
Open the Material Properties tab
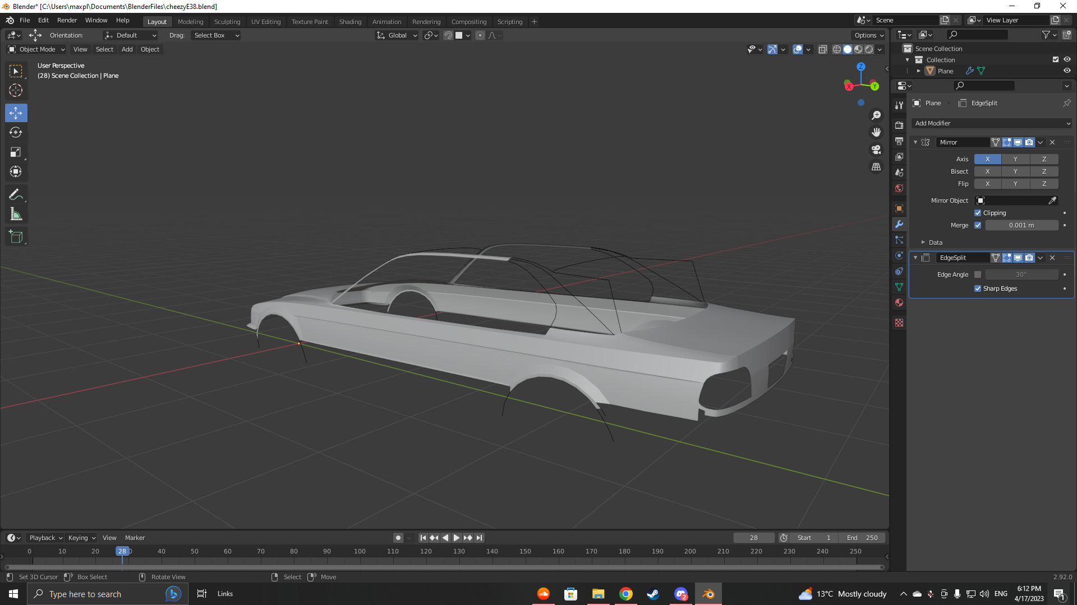(x=899, y=302)
